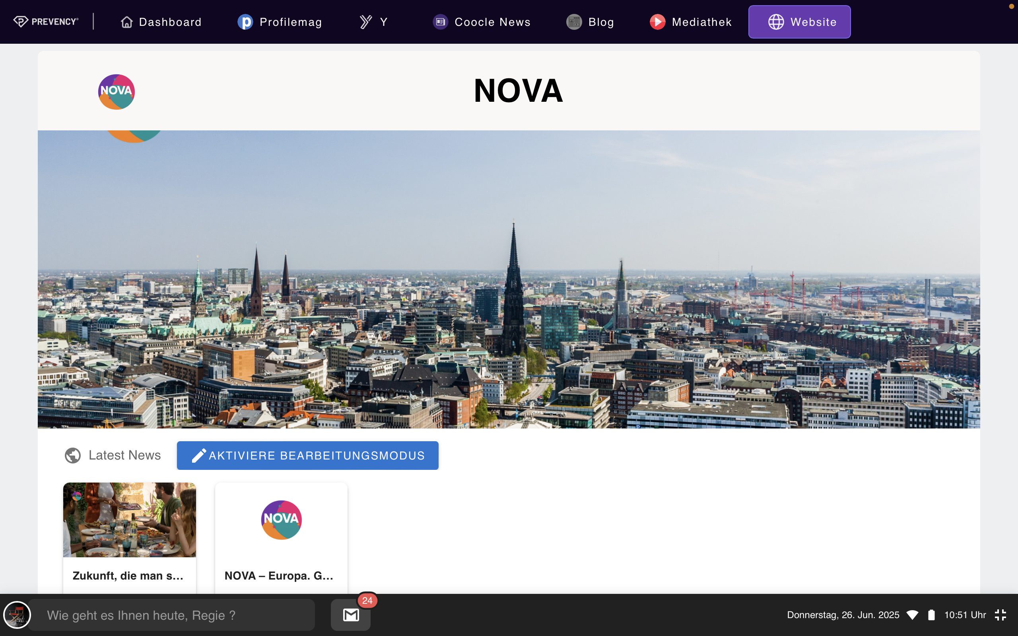Image resolution: width=1018 pixels, height=636 pixels.
Task: Open the Blog section
Action: click(x=590, y=22)
